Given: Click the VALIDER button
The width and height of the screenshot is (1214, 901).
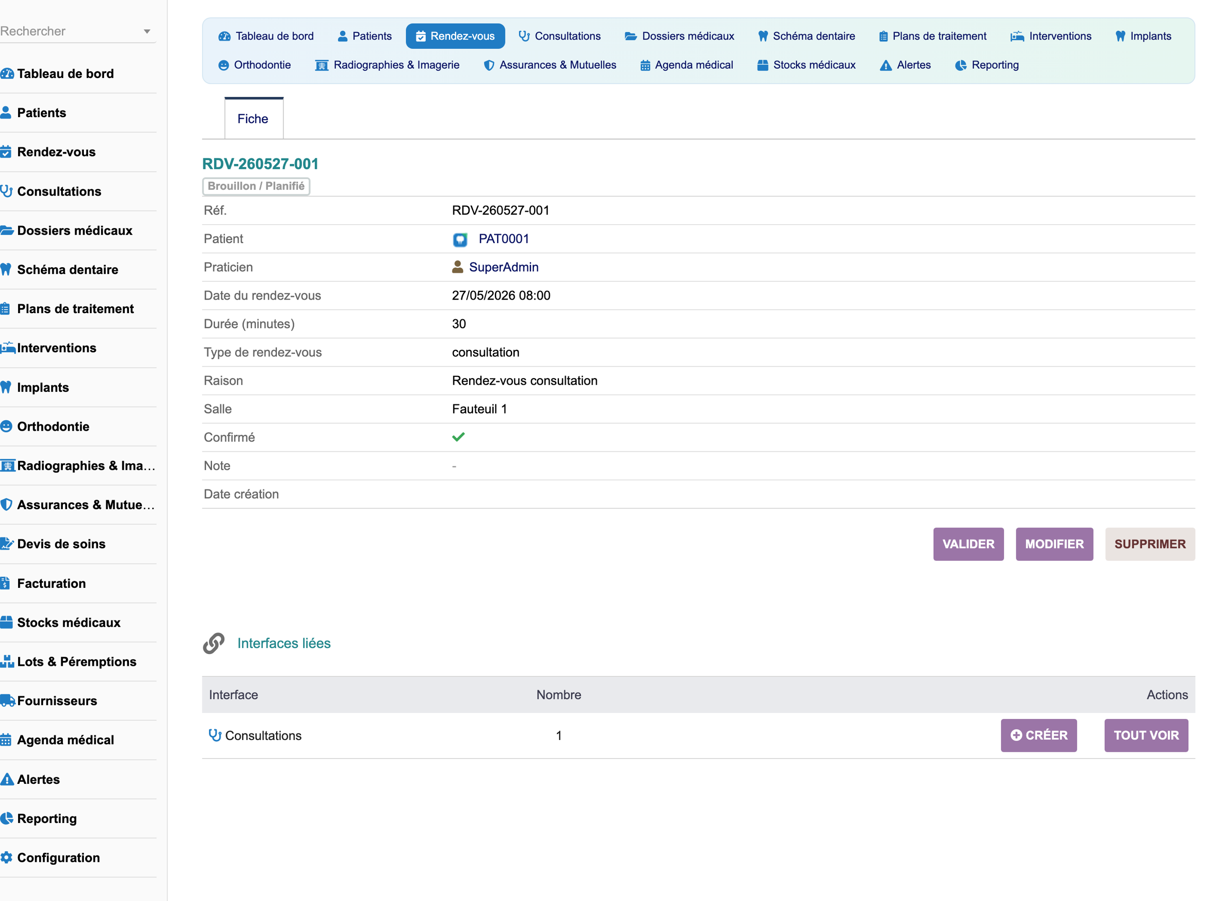Looking at the screenshot, I should [x=969, y=544].
